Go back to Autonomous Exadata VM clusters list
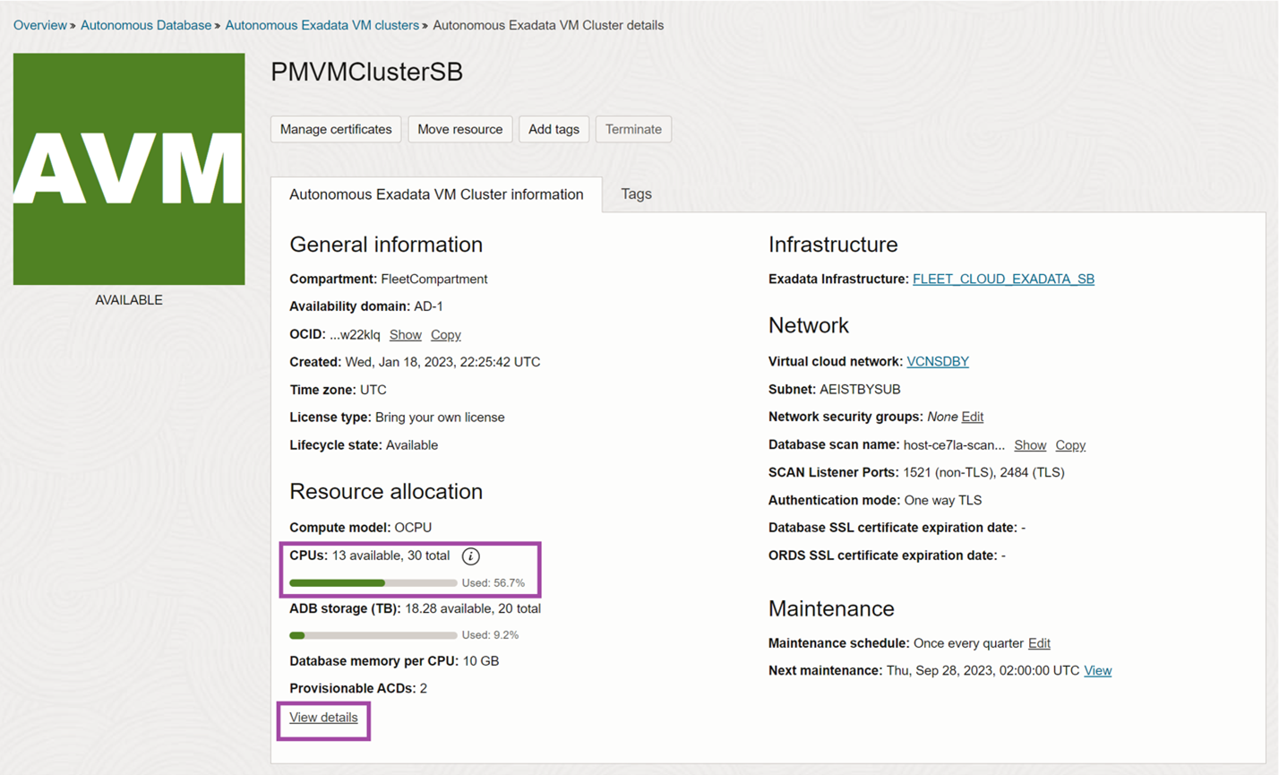 (322, 25)
